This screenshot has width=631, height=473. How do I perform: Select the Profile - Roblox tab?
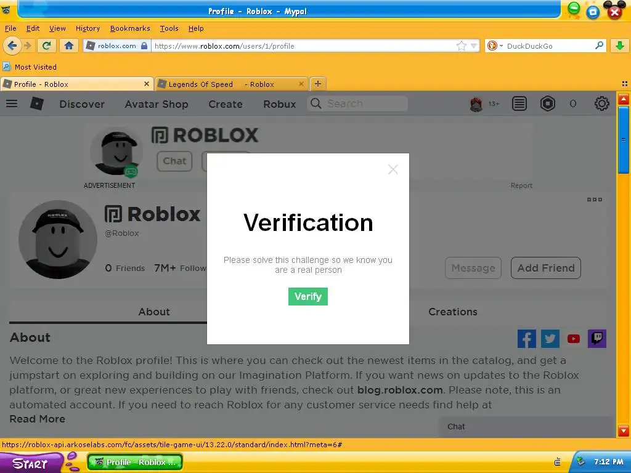pyautogui.click(x=76, y=84)
